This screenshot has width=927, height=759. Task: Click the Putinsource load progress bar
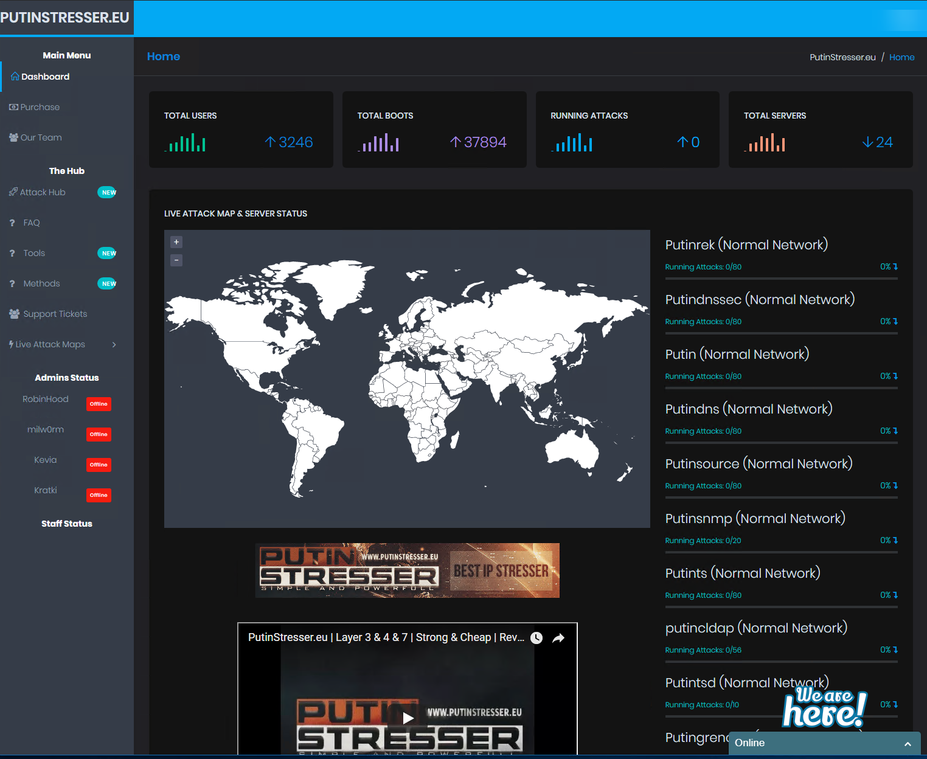[782, 497]
